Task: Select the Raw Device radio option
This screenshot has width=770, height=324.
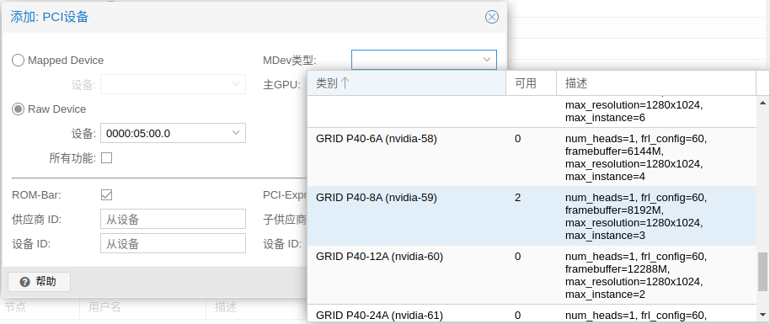Action: [19, 109]
